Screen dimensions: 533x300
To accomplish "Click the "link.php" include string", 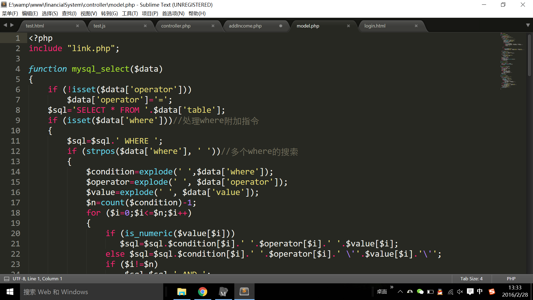I will tap(91, 48).
